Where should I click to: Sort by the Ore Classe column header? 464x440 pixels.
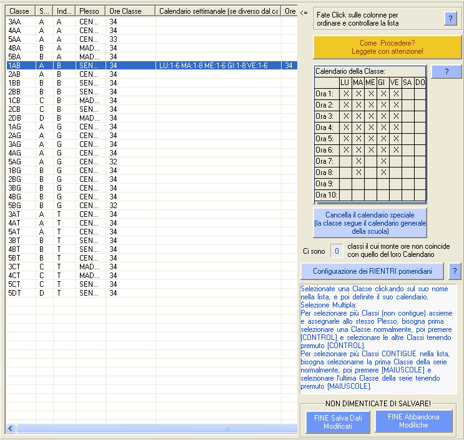click(x=130, y=11)
